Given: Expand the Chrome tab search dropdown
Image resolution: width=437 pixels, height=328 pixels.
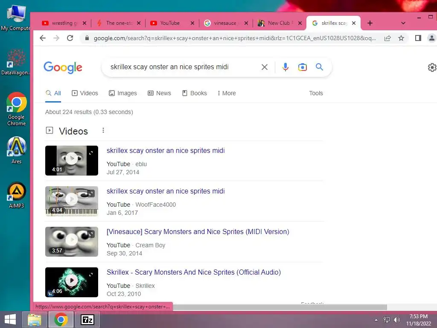Looking at the screenshot, I should pos(403,23).
